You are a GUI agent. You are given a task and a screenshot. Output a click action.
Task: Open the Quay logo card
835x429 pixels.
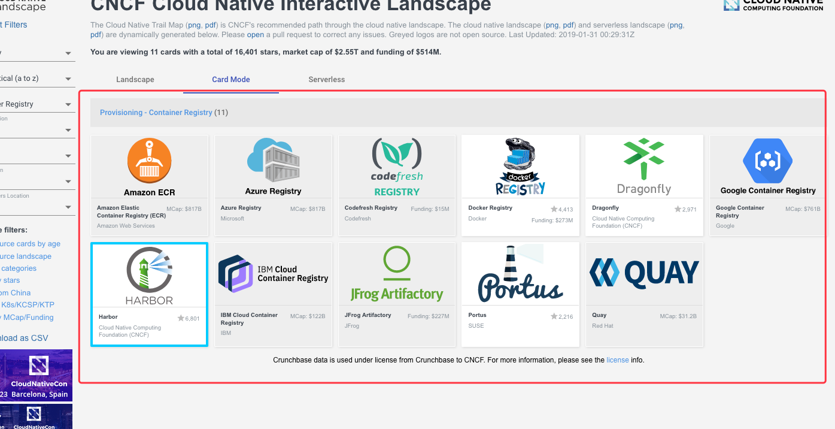pos(643,273)
